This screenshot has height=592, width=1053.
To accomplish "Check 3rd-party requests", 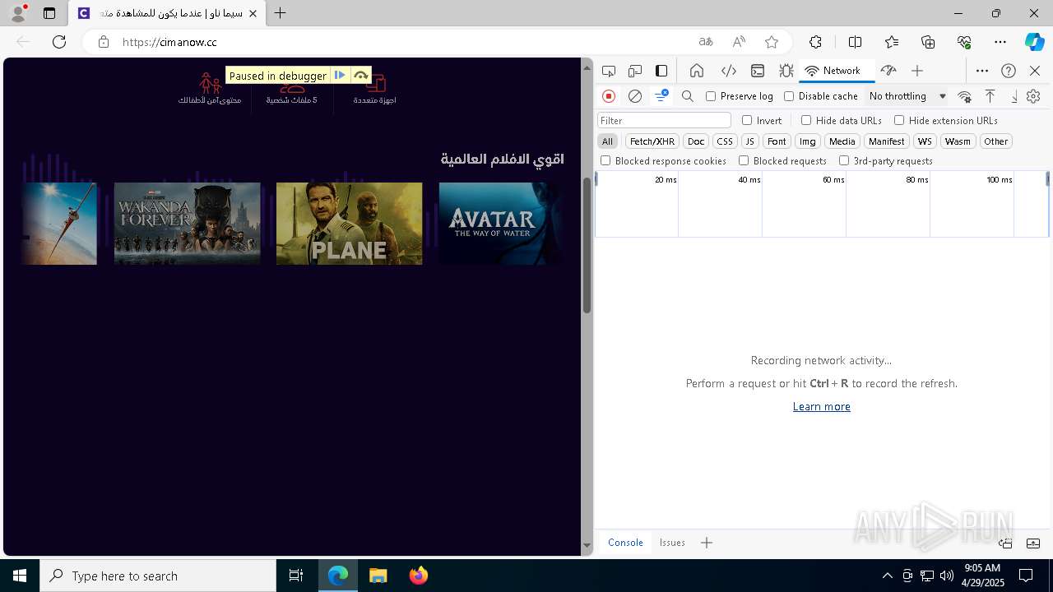I will (x=844, y=161).
